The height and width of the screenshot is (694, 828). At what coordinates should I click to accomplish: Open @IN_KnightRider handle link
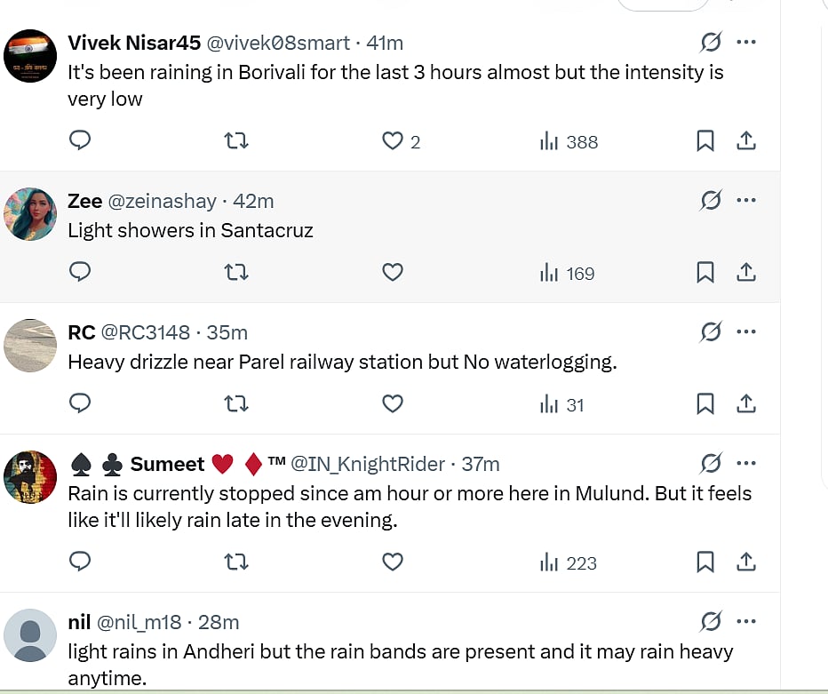369,464
